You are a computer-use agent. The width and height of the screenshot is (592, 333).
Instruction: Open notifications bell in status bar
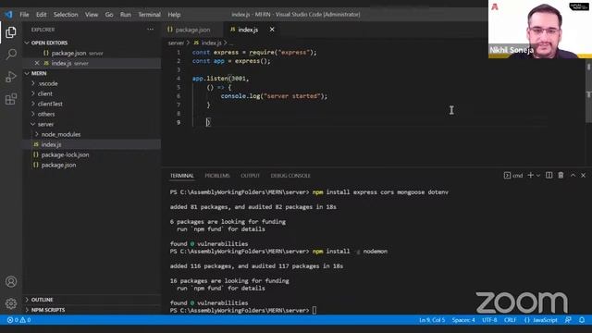[x=582, y=320]
